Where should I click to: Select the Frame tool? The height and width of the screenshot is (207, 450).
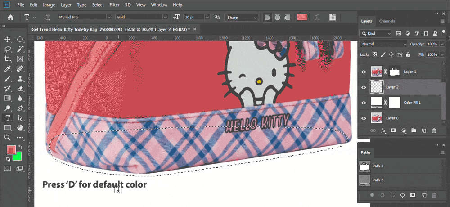tap(20, 59)
